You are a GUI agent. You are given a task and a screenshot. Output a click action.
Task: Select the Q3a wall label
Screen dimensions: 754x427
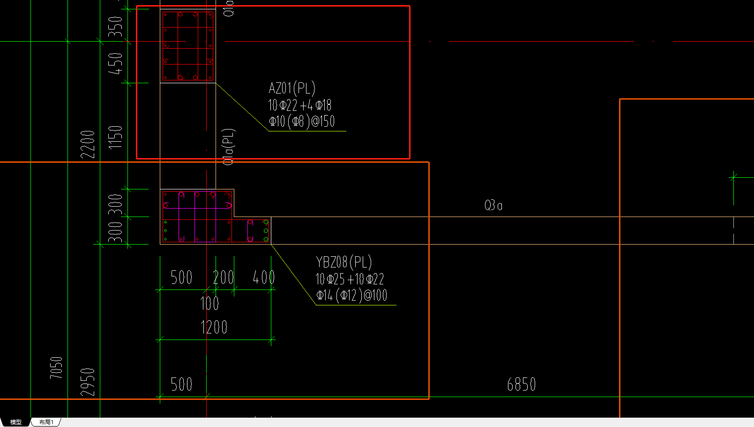pyautogui.click(x=493, y=205)
